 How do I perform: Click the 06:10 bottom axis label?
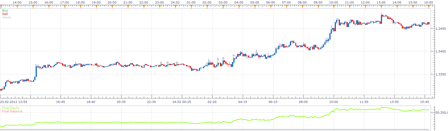pyautogui.click(x=273, y=102)
